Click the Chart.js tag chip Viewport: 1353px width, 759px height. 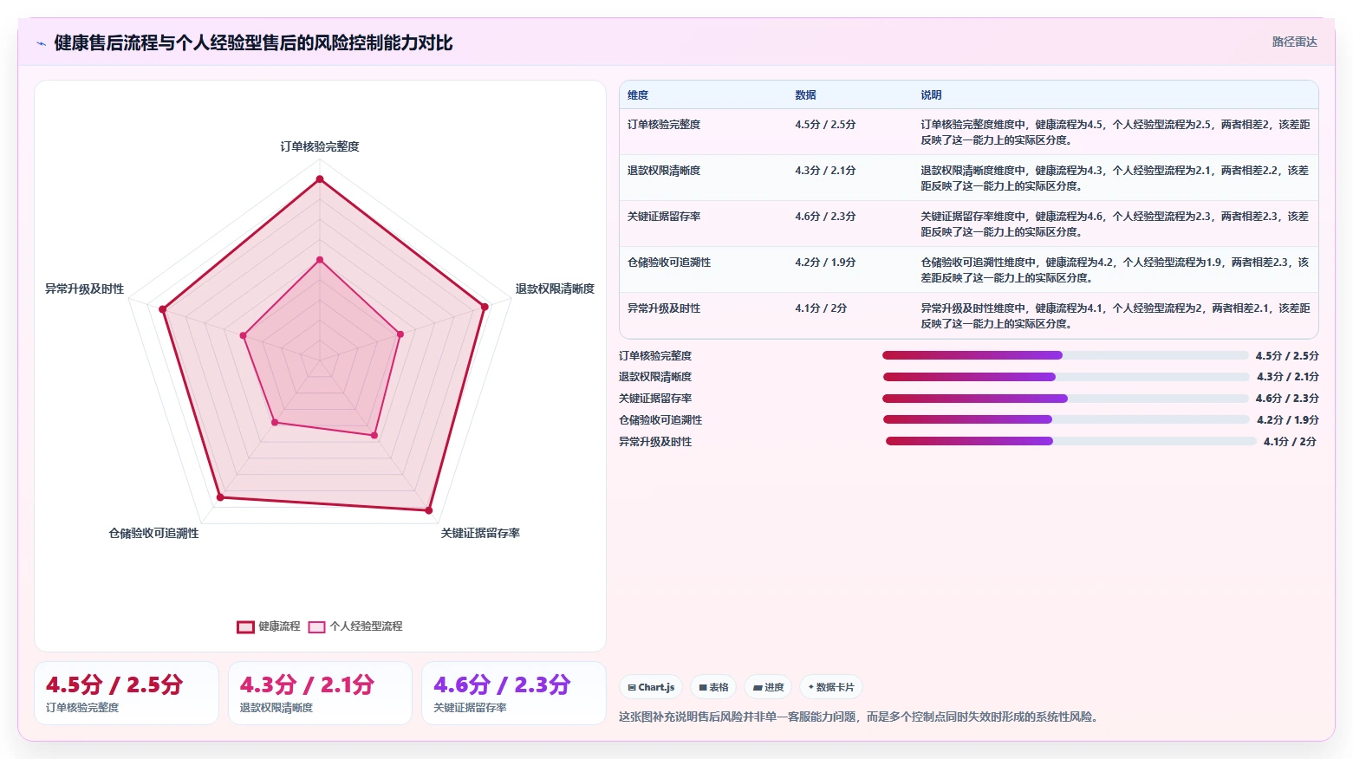click(x=651, y=687)
